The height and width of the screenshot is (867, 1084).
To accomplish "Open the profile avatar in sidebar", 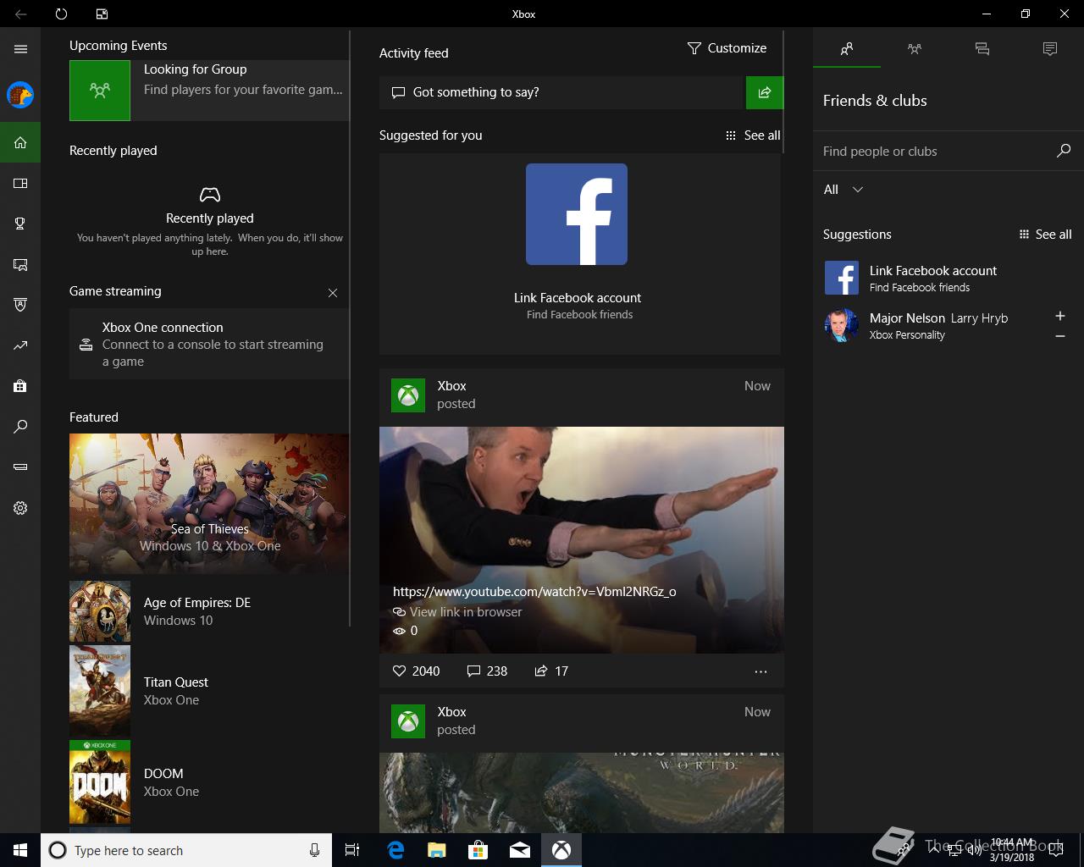I will tap(20, 95).
